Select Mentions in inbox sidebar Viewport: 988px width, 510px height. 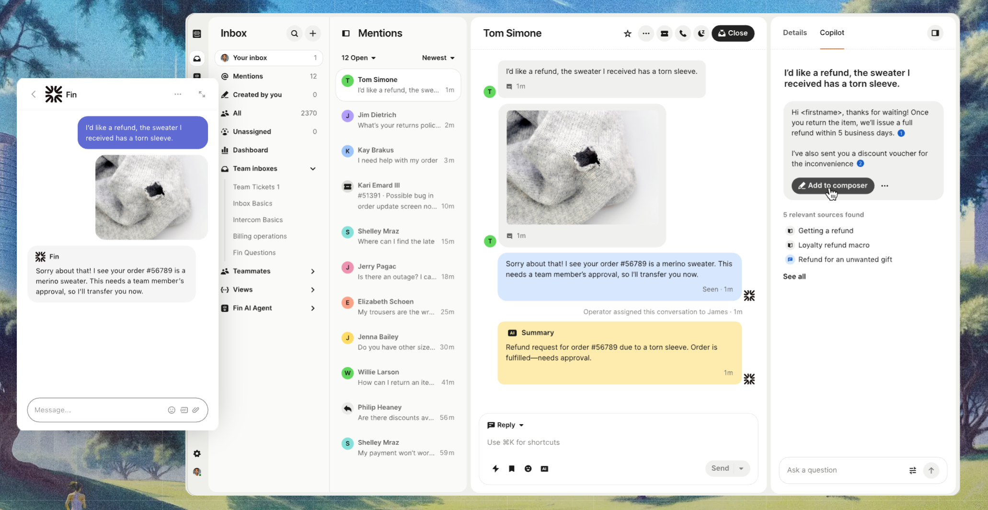pyautogui.click(x=269, y=76)
